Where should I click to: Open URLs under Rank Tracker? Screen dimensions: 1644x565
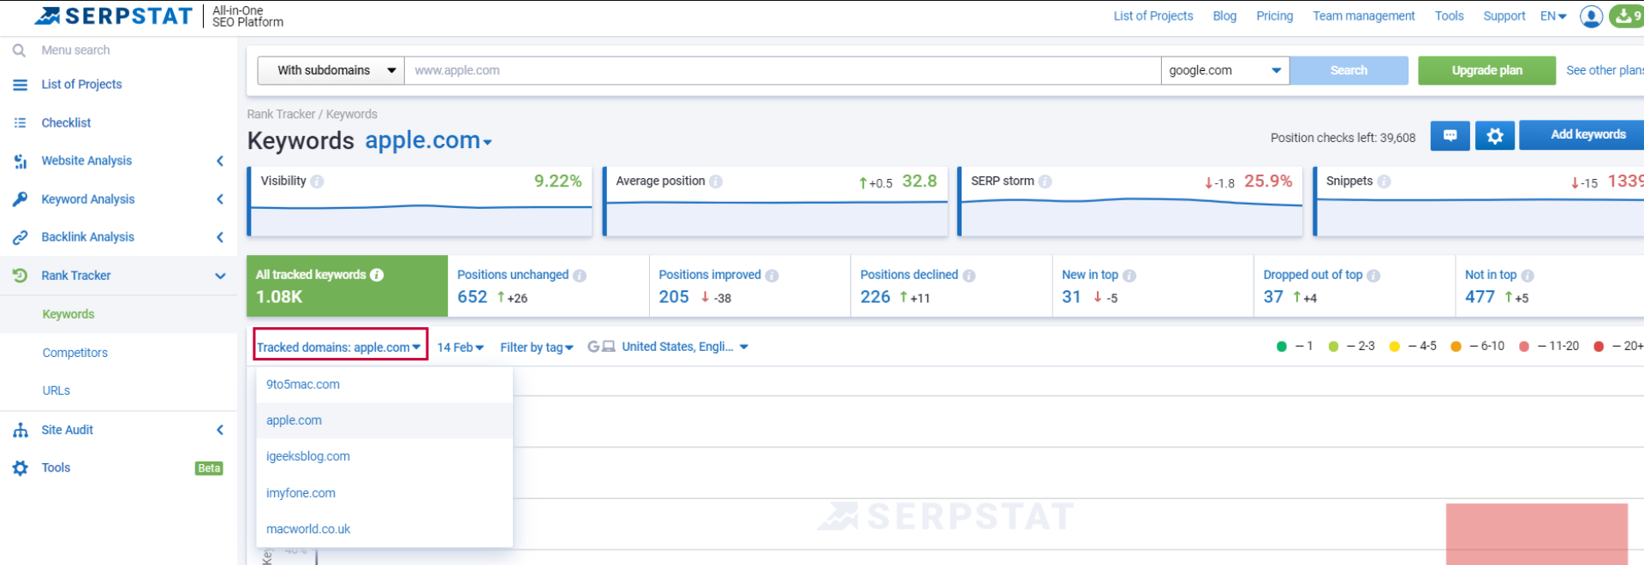[57, 390]
